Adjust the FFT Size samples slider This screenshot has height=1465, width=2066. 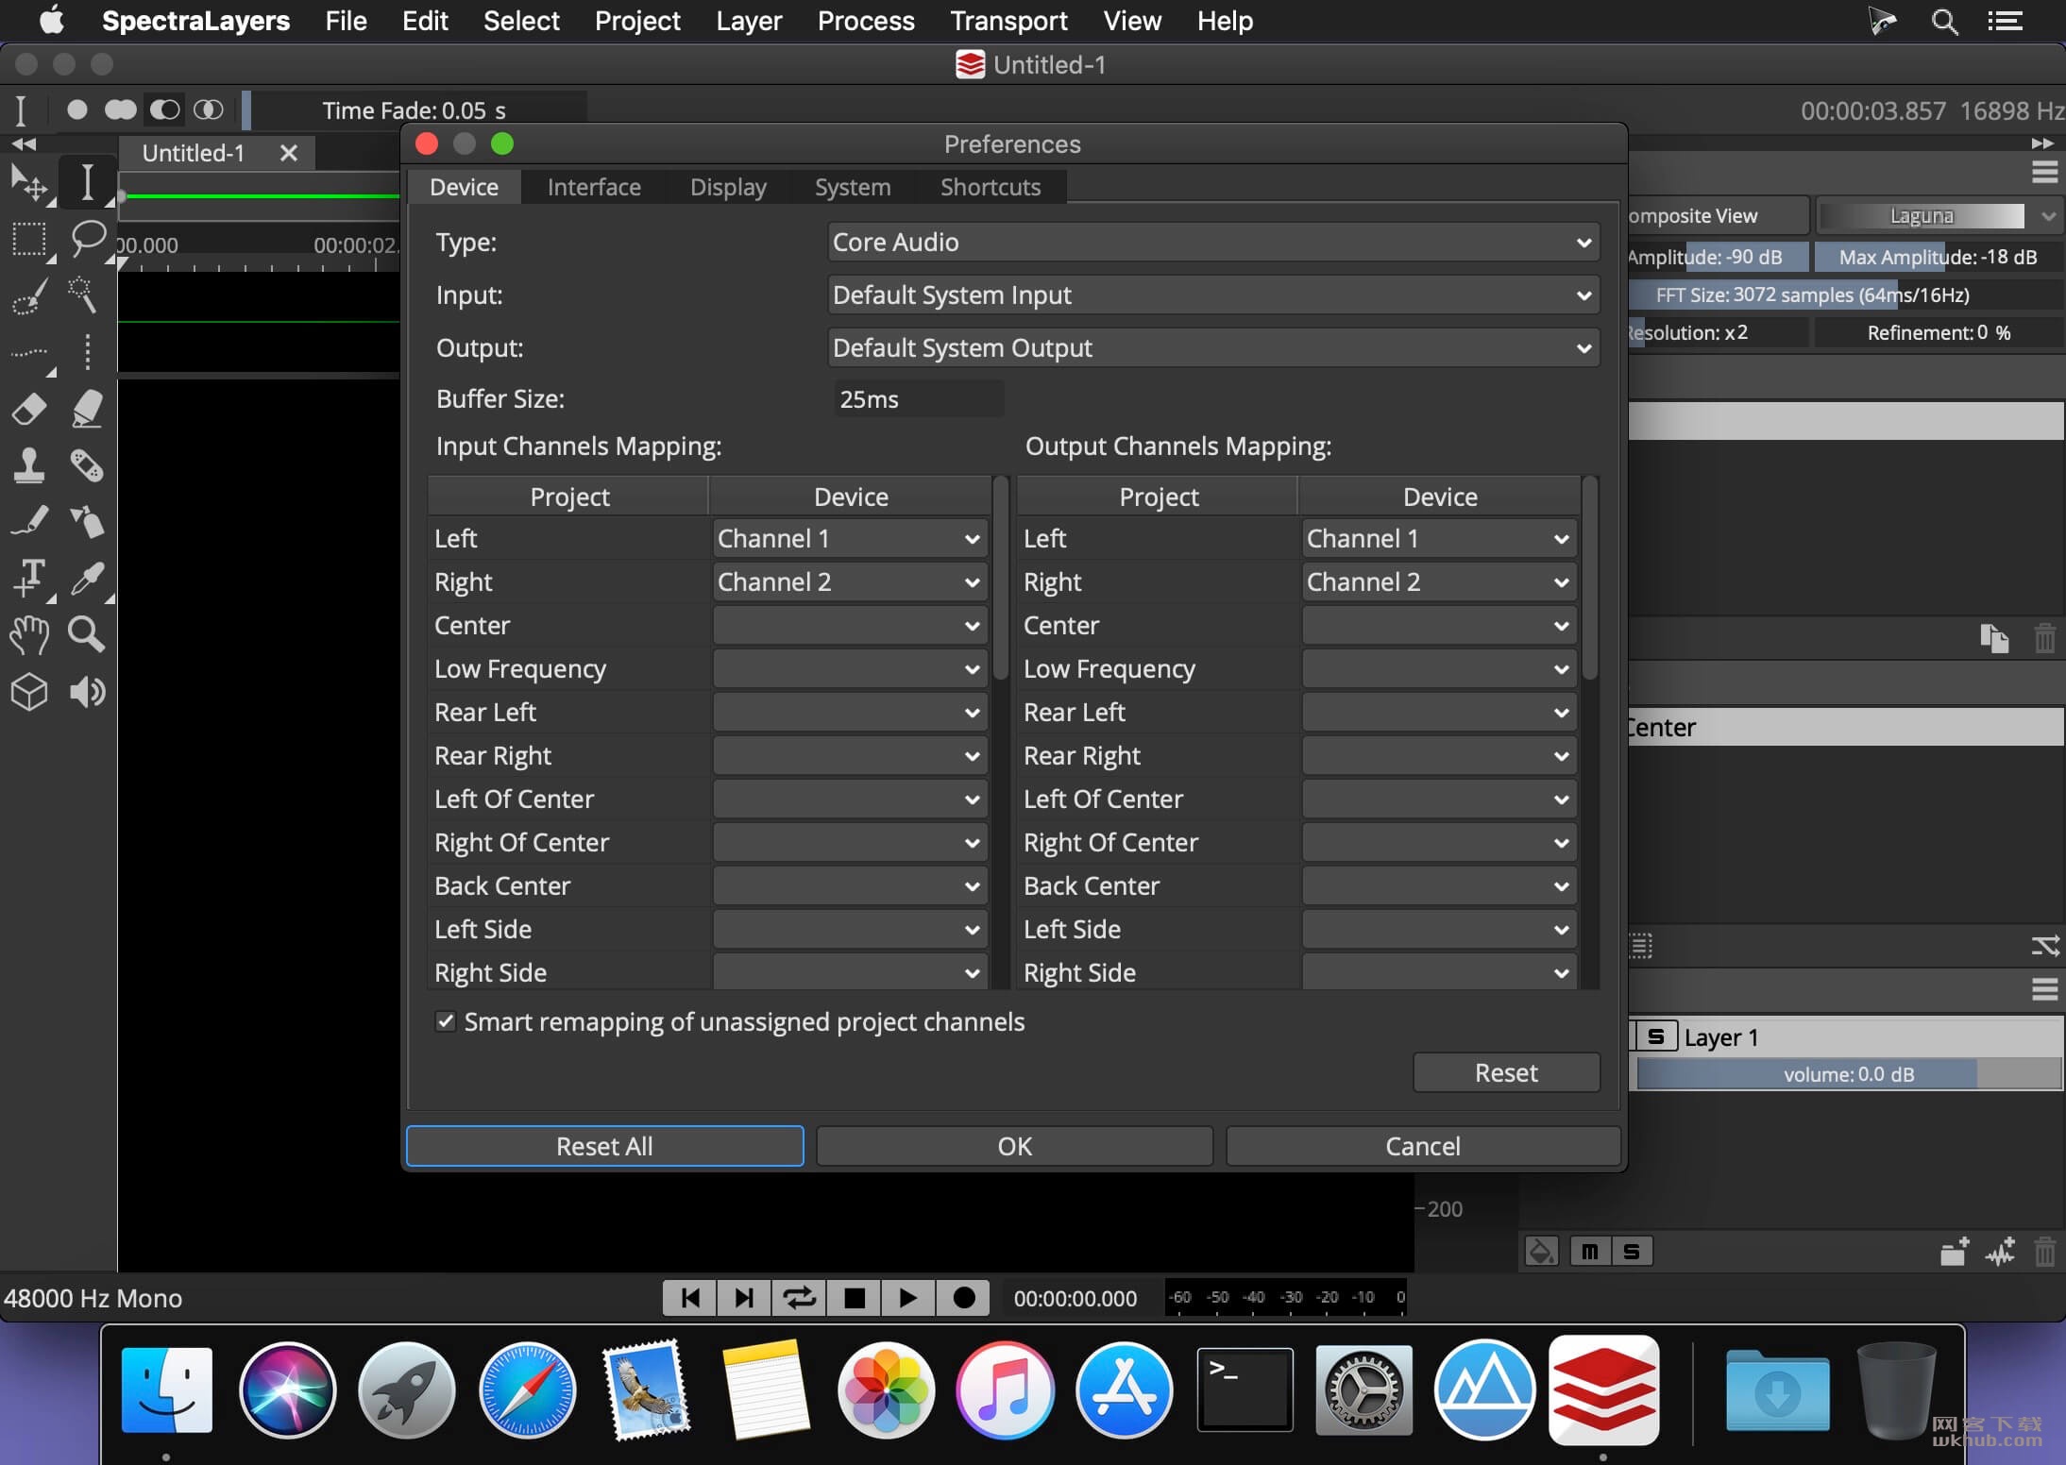[x=1846, y=295]
